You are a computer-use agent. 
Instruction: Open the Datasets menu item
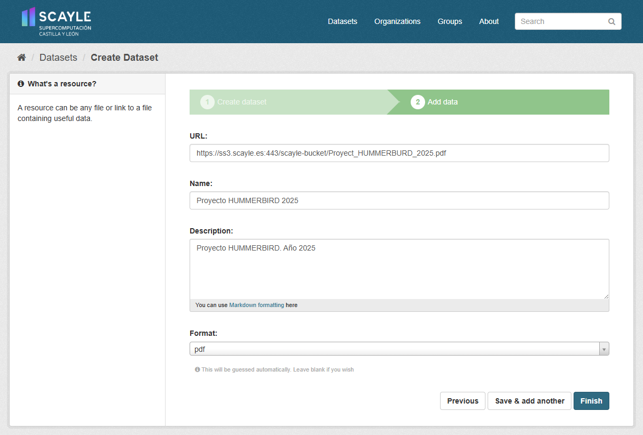[x=342, y=21]
